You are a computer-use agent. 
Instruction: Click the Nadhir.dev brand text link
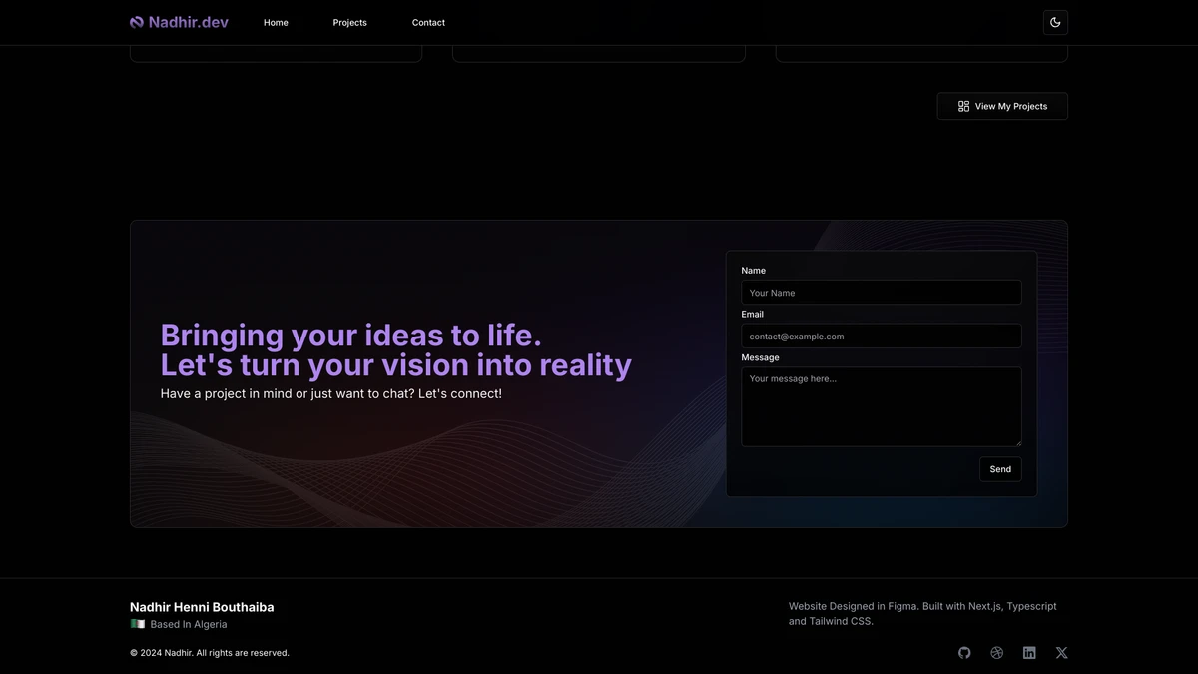click(188, 22)
